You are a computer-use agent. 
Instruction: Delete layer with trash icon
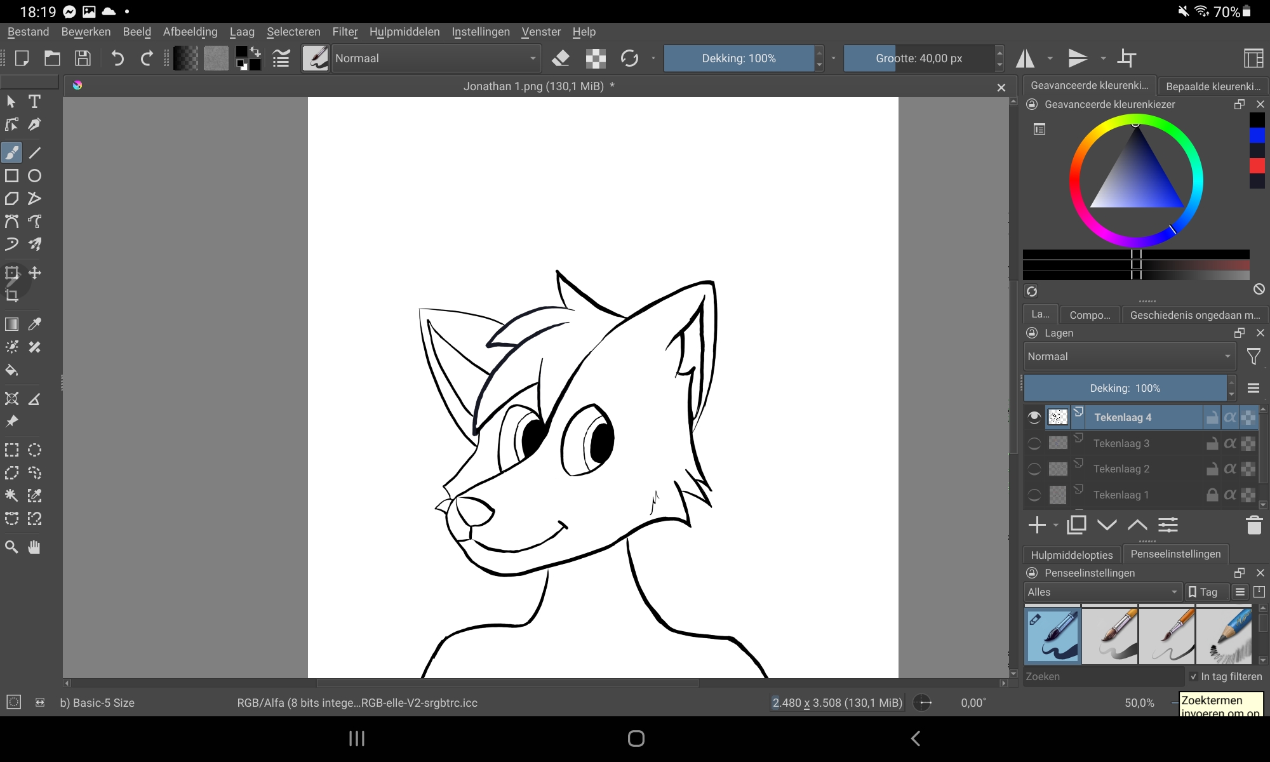(x=1253, y=525)
